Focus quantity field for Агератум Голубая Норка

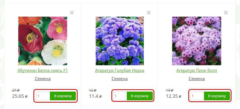pyautogui.click(x=120, y=96)
